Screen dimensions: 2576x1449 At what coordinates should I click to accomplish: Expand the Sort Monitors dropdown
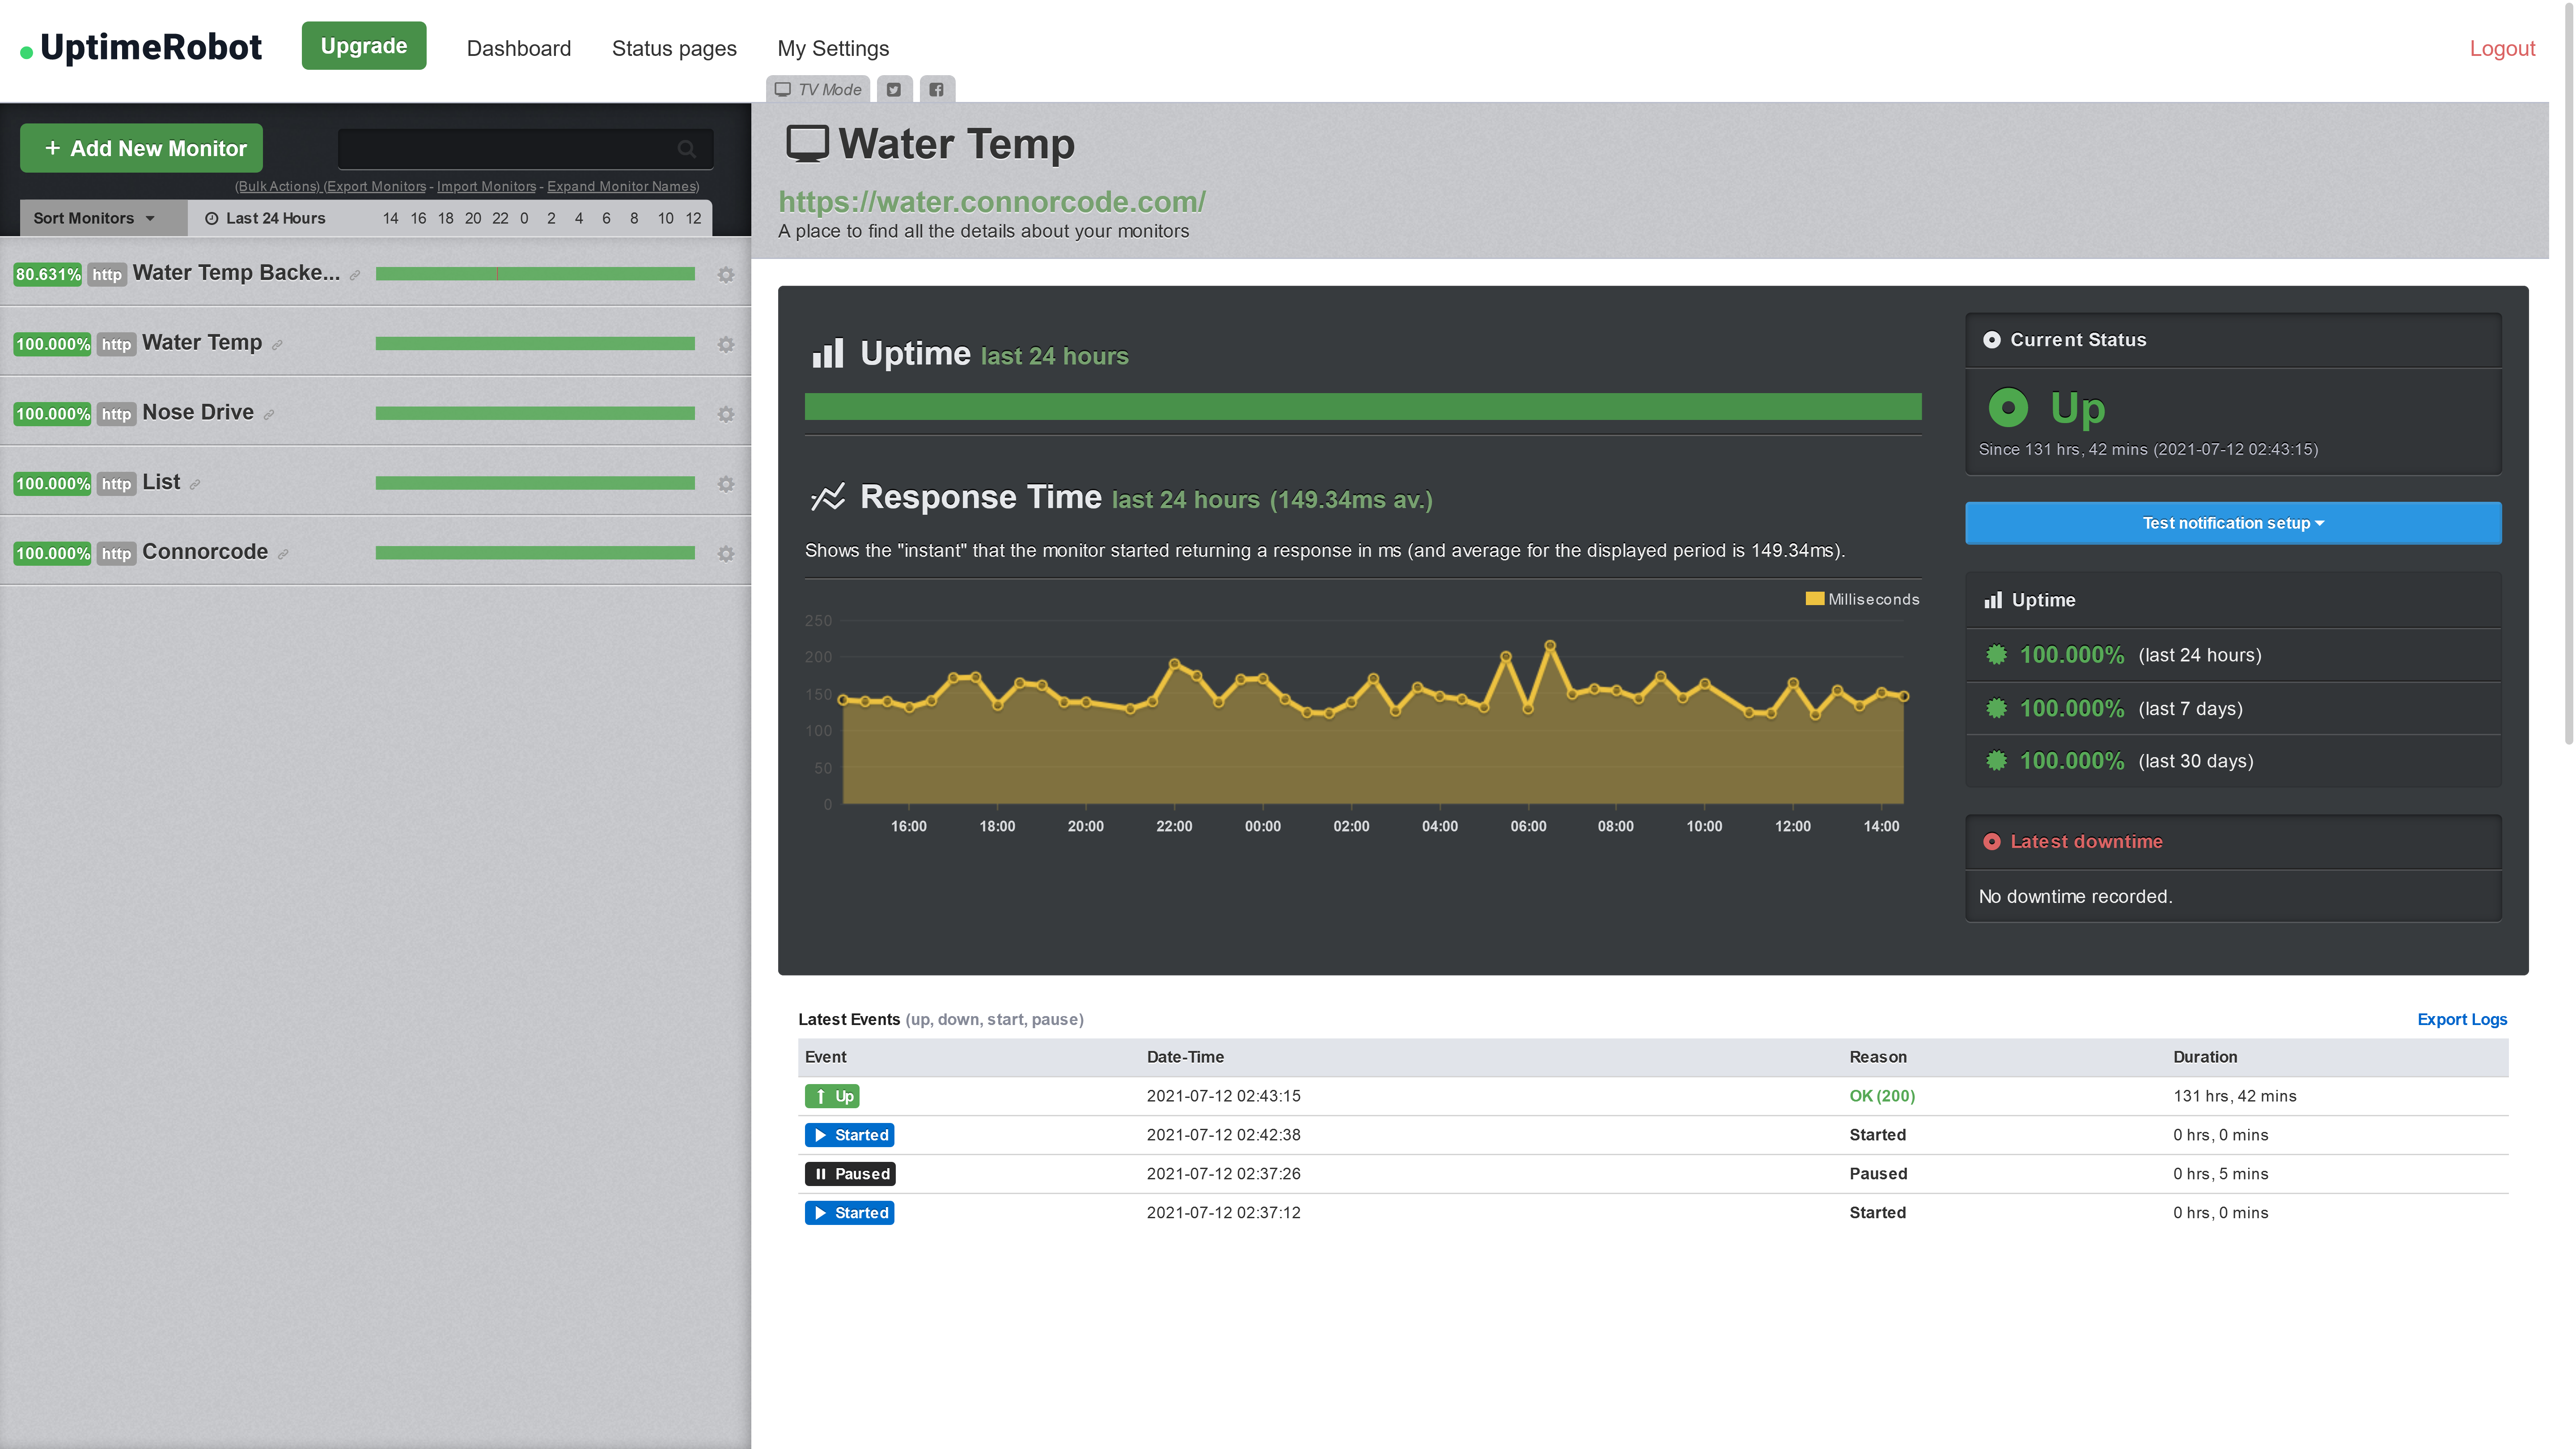tap(94, 218)
